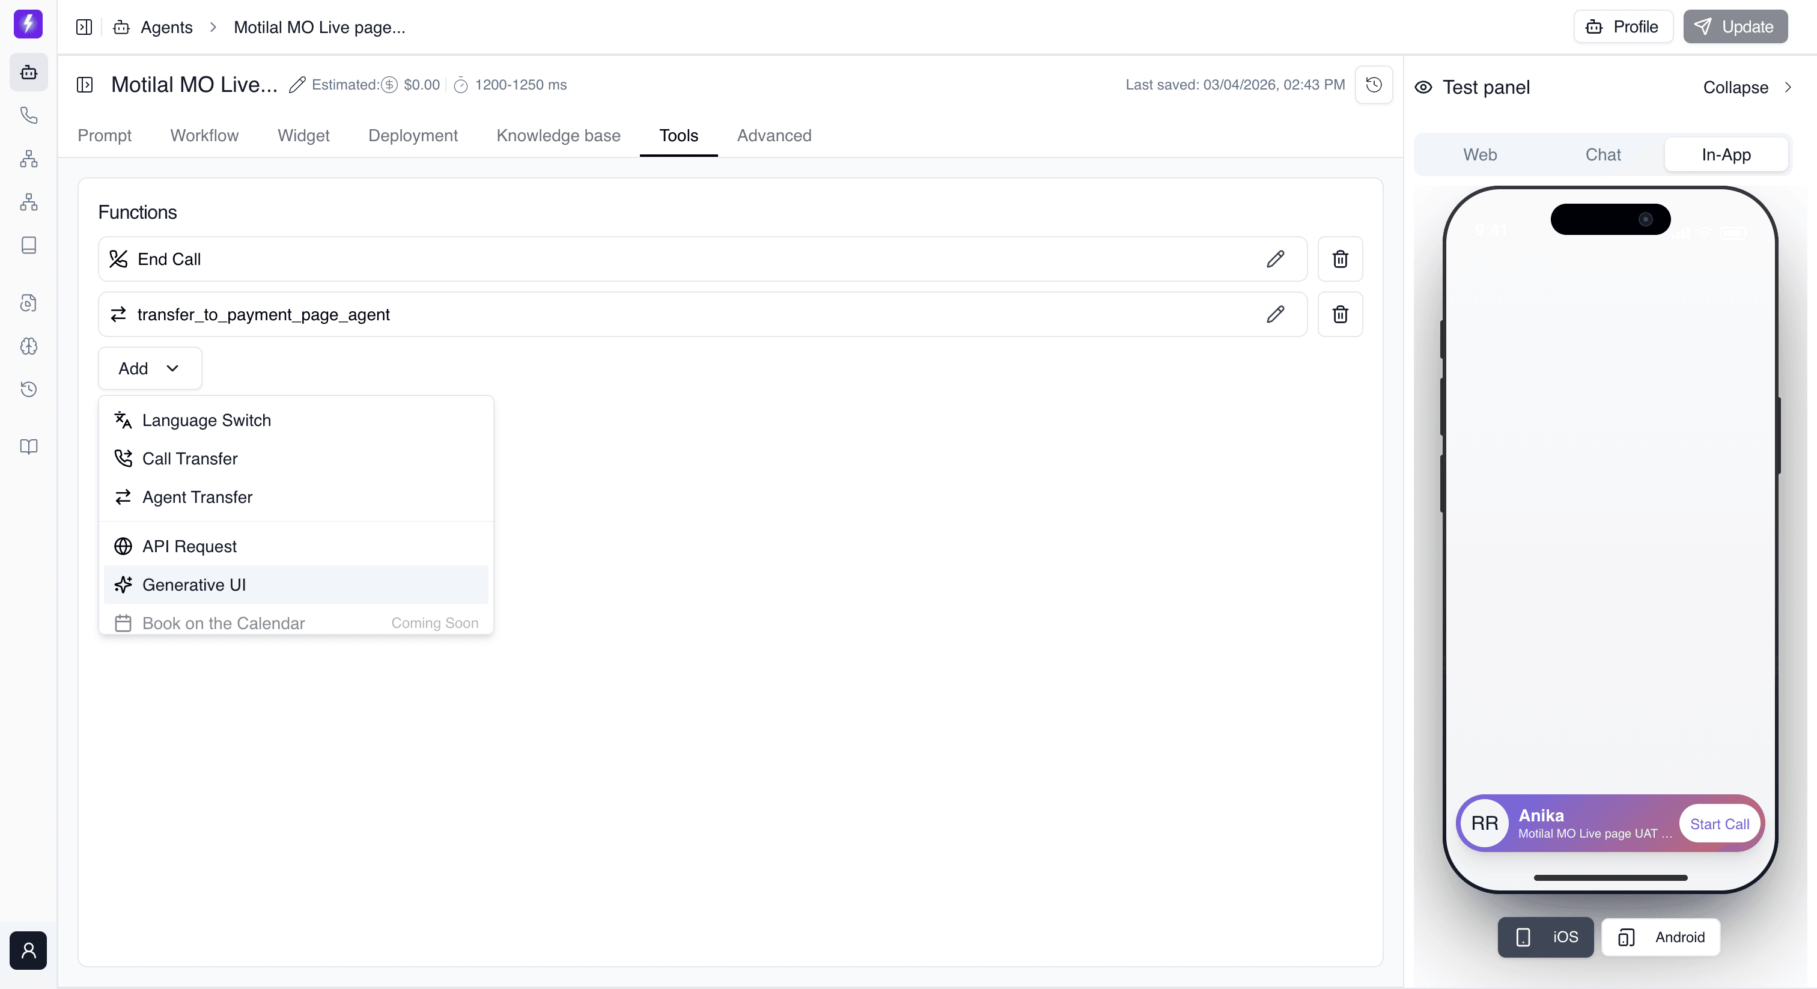This screenshot has width=1817, height=989.
Task: Click the Update button
Action: point(1735,27)
